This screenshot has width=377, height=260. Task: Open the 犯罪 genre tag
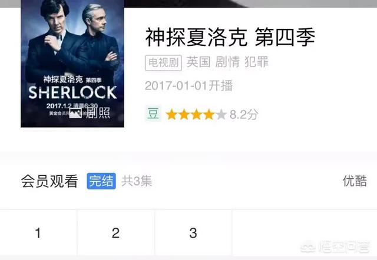coord(256,62)
